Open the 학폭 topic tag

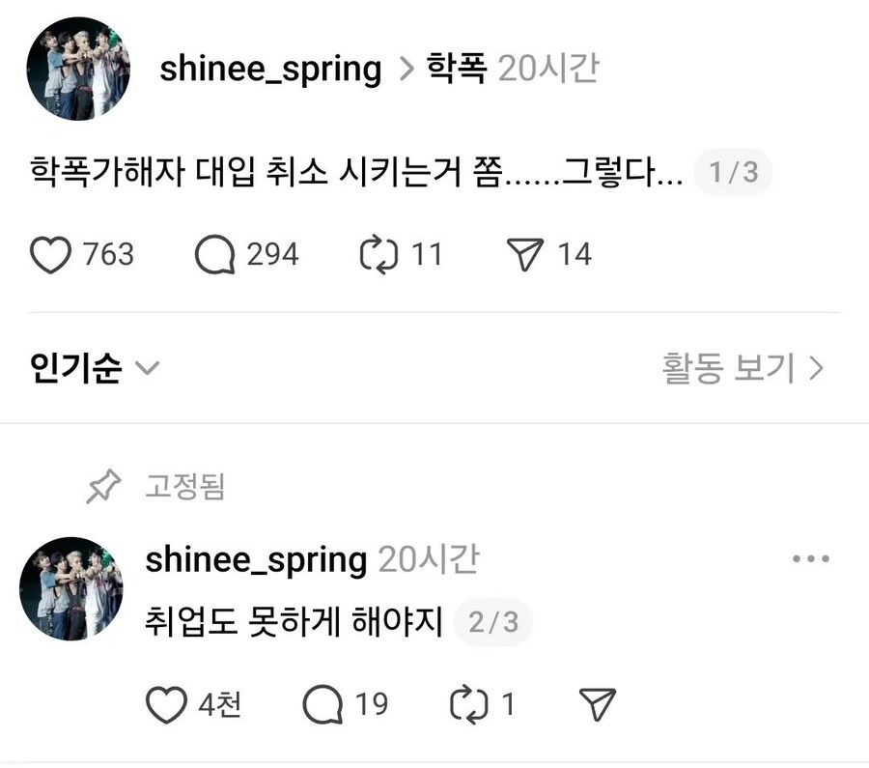(x=455, y=67)
